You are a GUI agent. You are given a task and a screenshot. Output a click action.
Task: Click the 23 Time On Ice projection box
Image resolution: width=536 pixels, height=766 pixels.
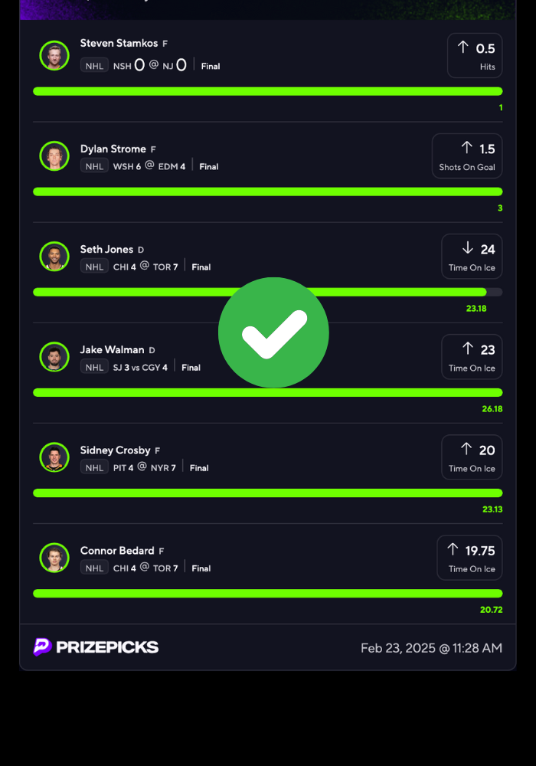click(x=472, y=357)
